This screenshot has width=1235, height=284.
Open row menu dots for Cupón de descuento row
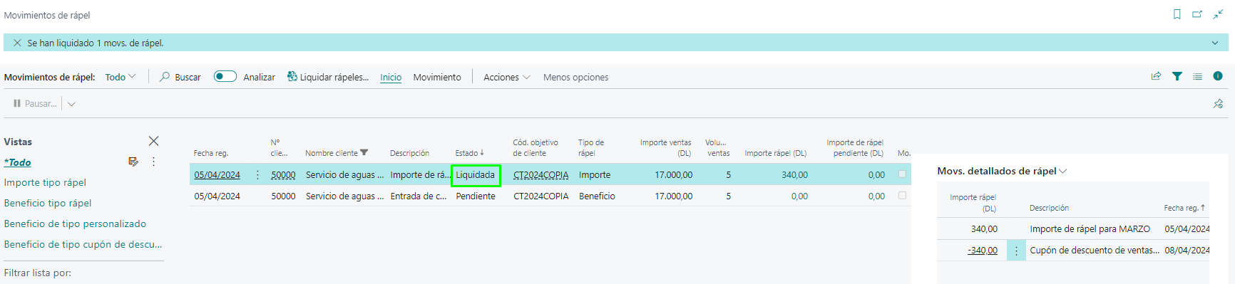tap(1016, 251)
